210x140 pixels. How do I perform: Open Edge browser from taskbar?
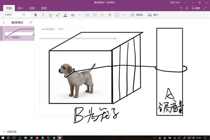(20, 138)
